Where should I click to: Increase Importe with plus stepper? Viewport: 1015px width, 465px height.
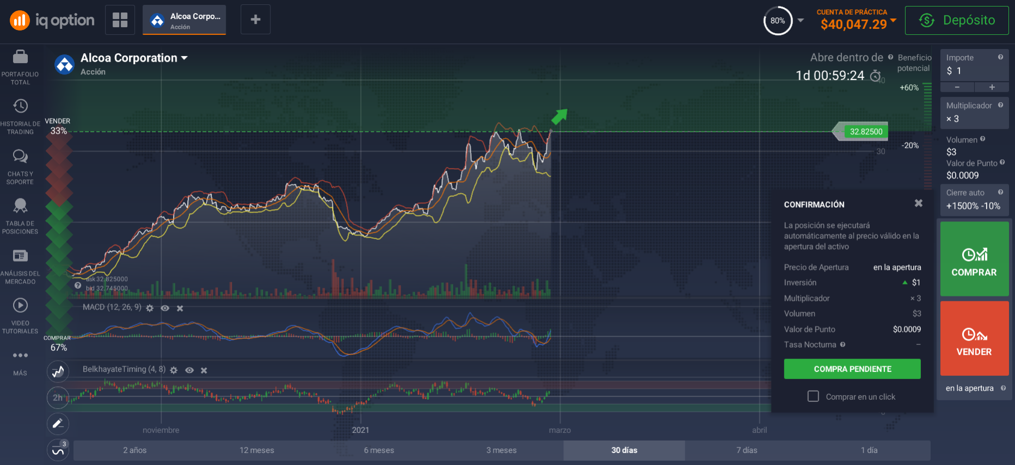992,87
